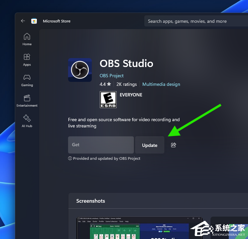
Task: Click the OBS Studio app icon
Action: 80,70
